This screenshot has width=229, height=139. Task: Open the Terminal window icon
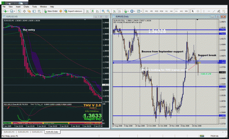click(34, 11)
